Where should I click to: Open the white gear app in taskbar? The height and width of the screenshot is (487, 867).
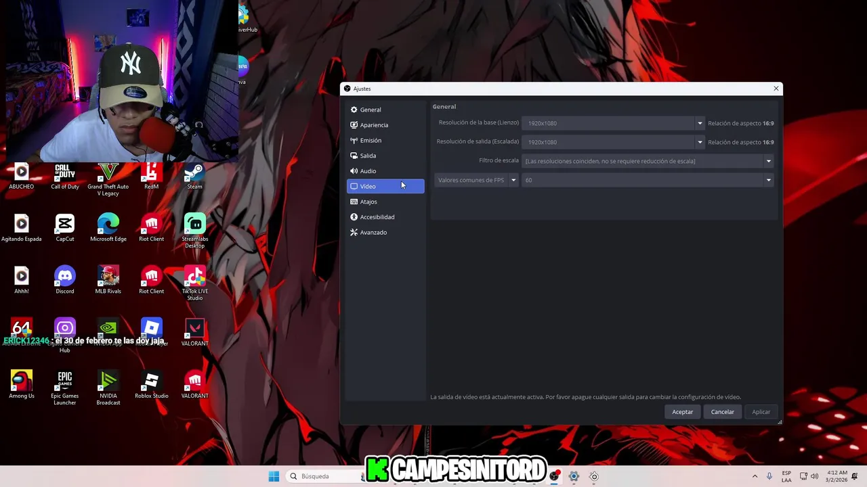click(594, 476)
